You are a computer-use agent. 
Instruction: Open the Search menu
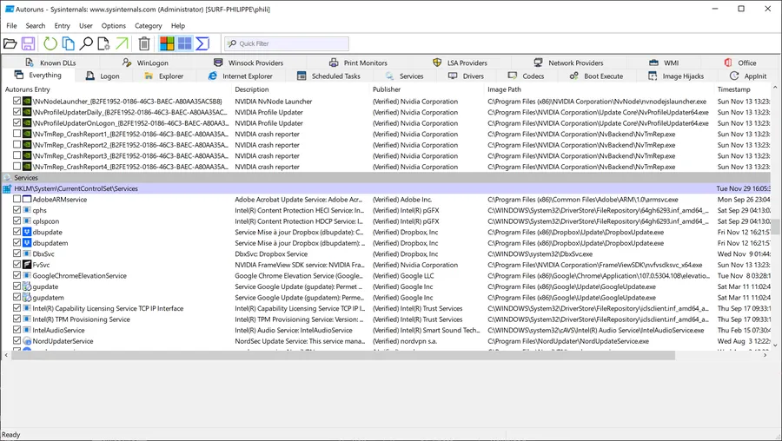tap(36, 25)
